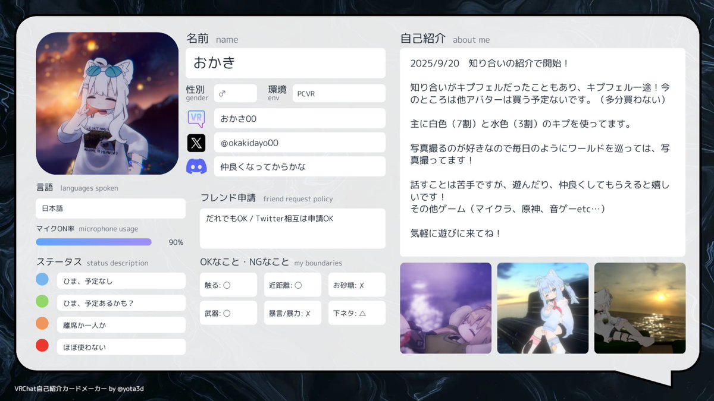Screen dimensions: 714x401
Task: Click the 90% microphone percentage value
Action: point(176,242)
